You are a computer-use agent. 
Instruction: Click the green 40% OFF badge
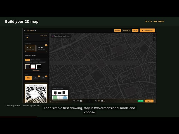pos(140,101)
